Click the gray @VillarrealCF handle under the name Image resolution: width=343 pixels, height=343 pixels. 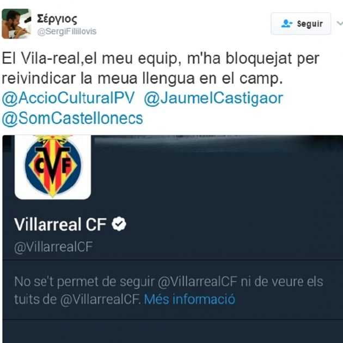pos(53,247)
